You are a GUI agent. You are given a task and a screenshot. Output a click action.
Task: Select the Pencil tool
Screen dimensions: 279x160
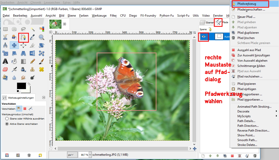pos(32,61)
